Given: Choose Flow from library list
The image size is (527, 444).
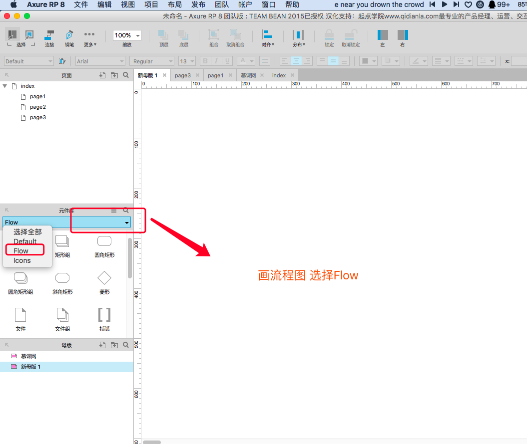Looking at the screenshot, I should pos(21,251).
